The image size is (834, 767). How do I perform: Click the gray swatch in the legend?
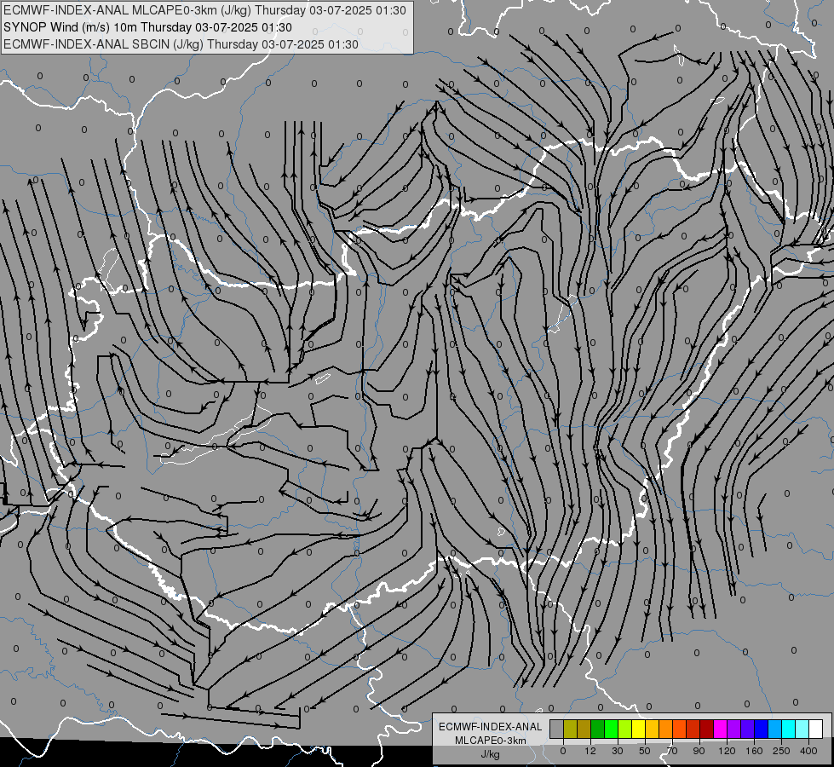click(x=557, y=729)
